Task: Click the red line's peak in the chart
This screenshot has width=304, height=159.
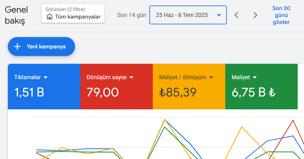Action: 293,120
